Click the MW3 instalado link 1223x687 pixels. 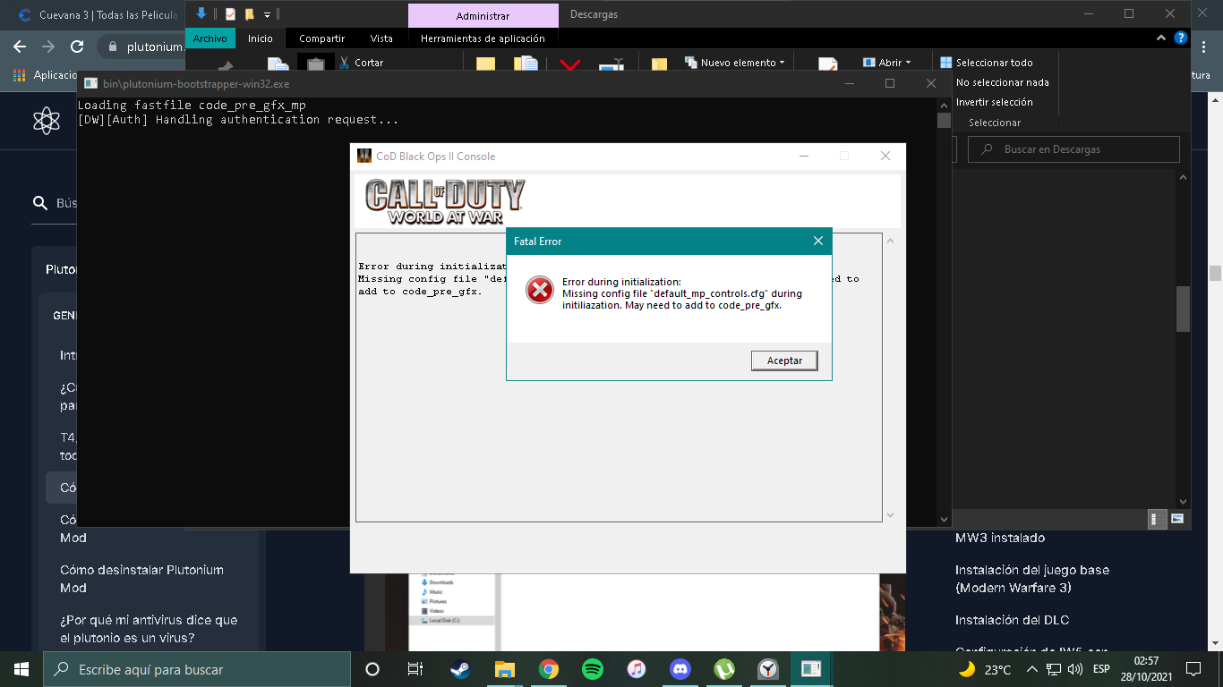[1000, 538]
